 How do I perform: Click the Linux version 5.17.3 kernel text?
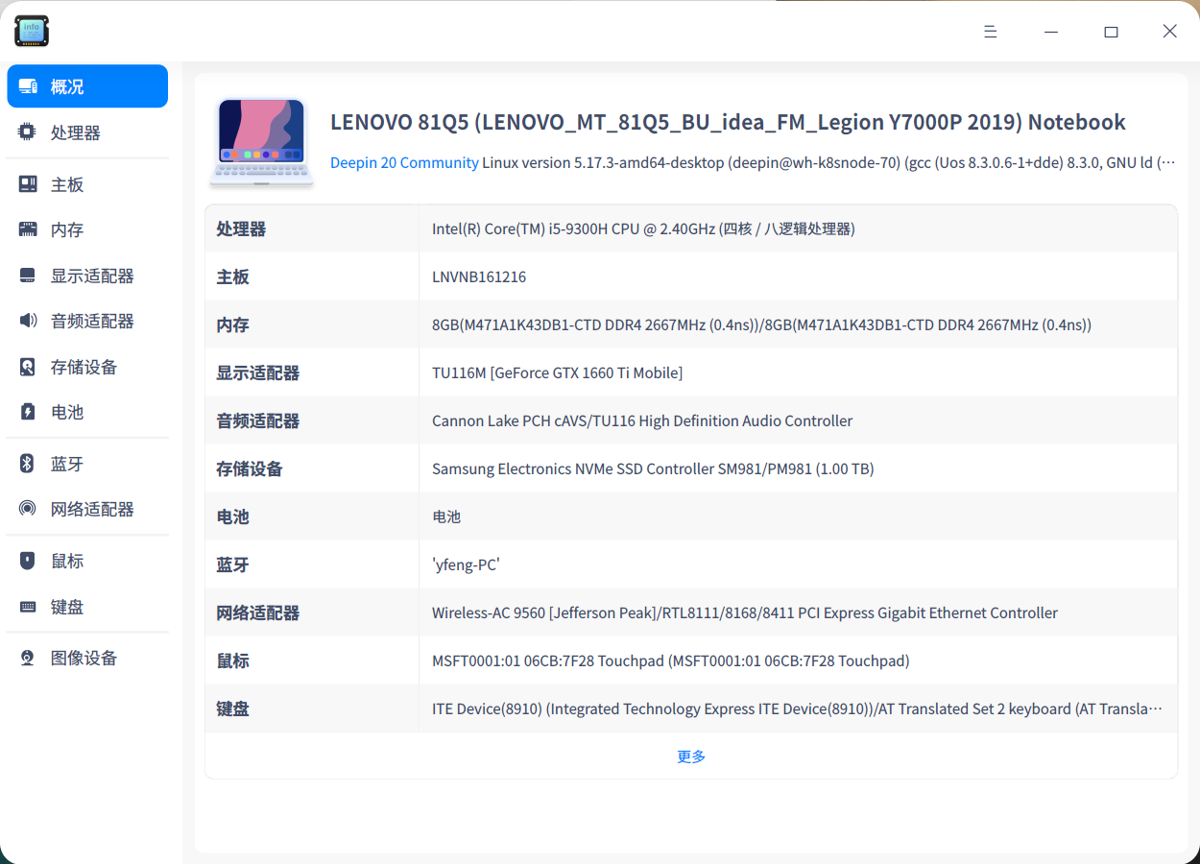[828, 162]
